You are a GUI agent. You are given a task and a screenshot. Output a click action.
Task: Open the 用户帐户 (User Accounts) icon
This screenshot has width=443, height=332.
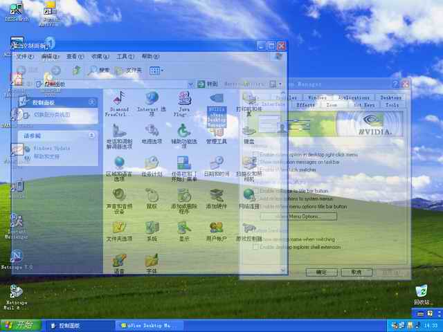point(216,230)
